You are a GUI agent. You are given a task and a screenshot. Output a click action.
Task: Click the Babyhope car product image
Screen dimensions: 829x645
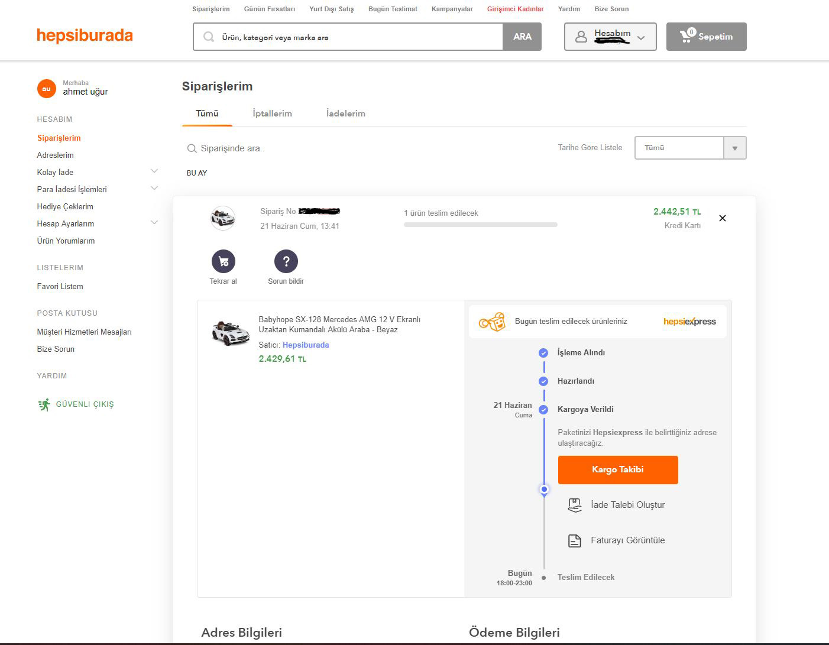[x=231, y=333]
